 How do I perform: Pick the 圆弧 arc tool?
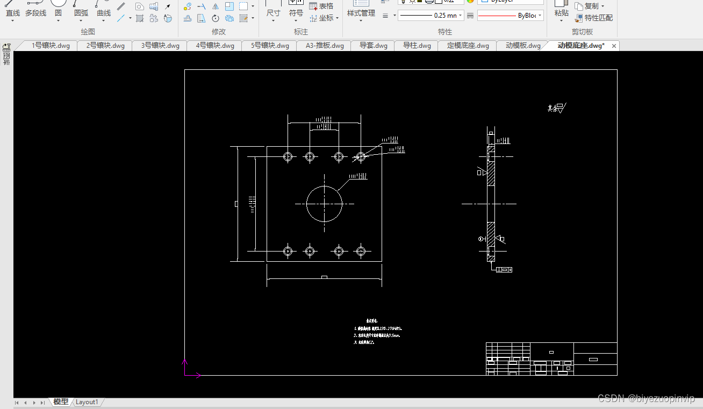pyautogui.click(x=81, y=8)
